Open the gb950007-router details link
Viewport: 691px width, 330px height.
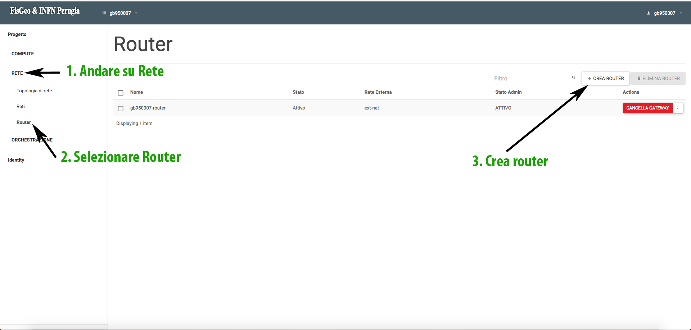tap(148, 108)
